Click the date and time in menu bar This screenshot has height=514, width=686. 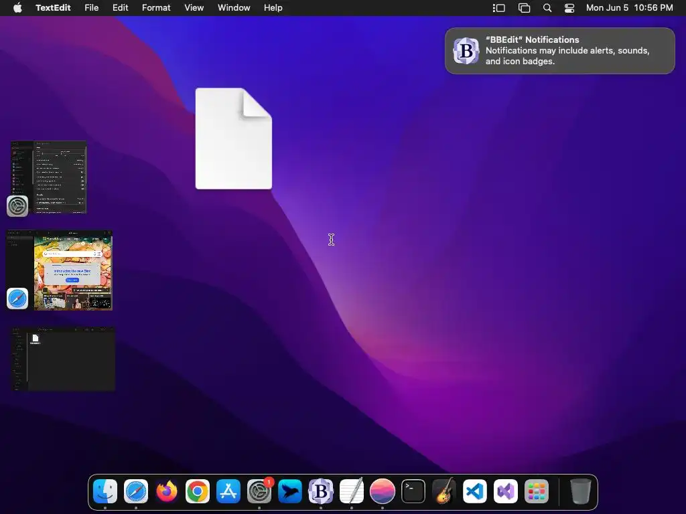[630, 8]
